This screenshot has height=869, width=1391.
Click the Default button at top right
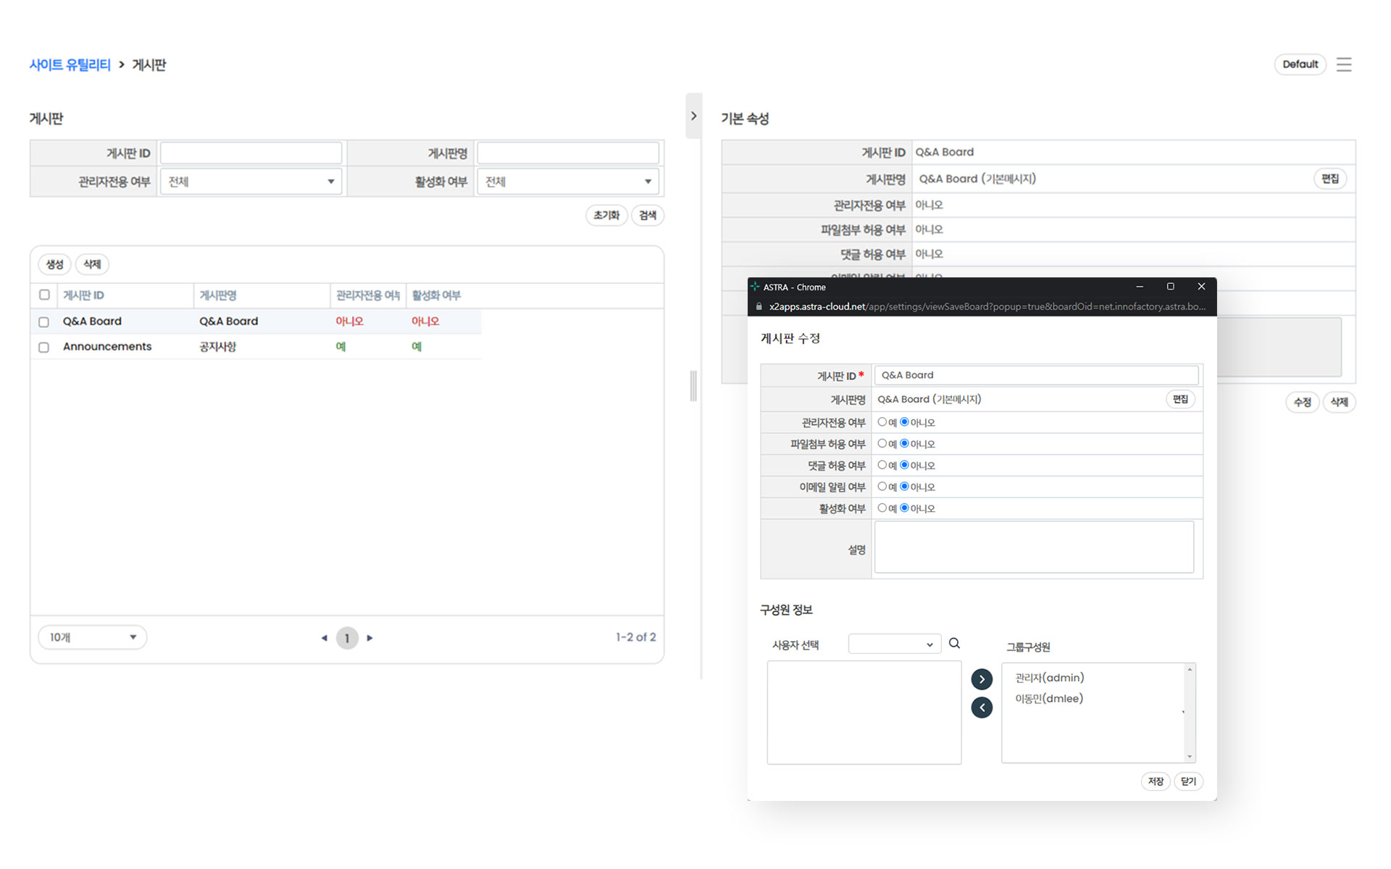(1300, 64)
